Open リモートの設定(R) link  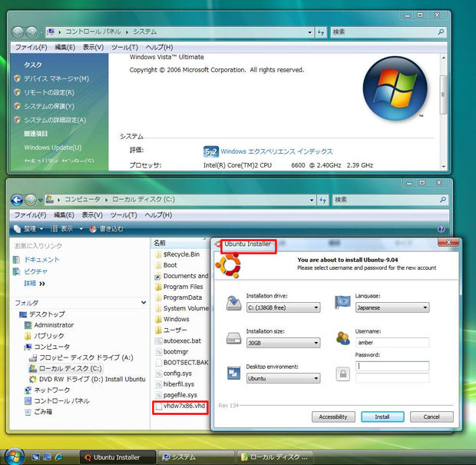pyautogui.click(x=49, y=92)
